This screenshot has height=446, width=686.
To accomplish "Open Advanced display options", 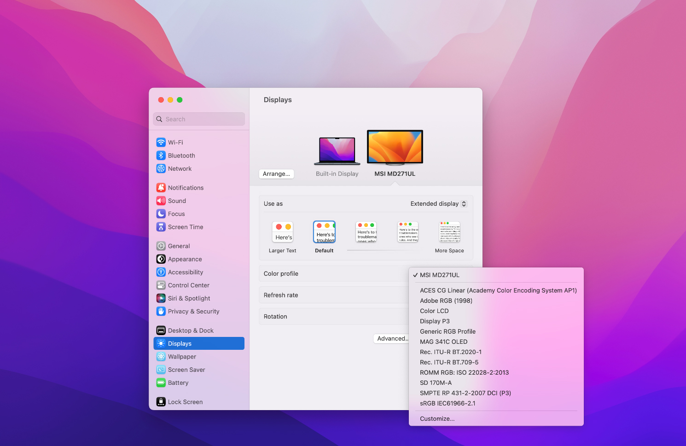I will pyautogui.click(x=392, y=338).
